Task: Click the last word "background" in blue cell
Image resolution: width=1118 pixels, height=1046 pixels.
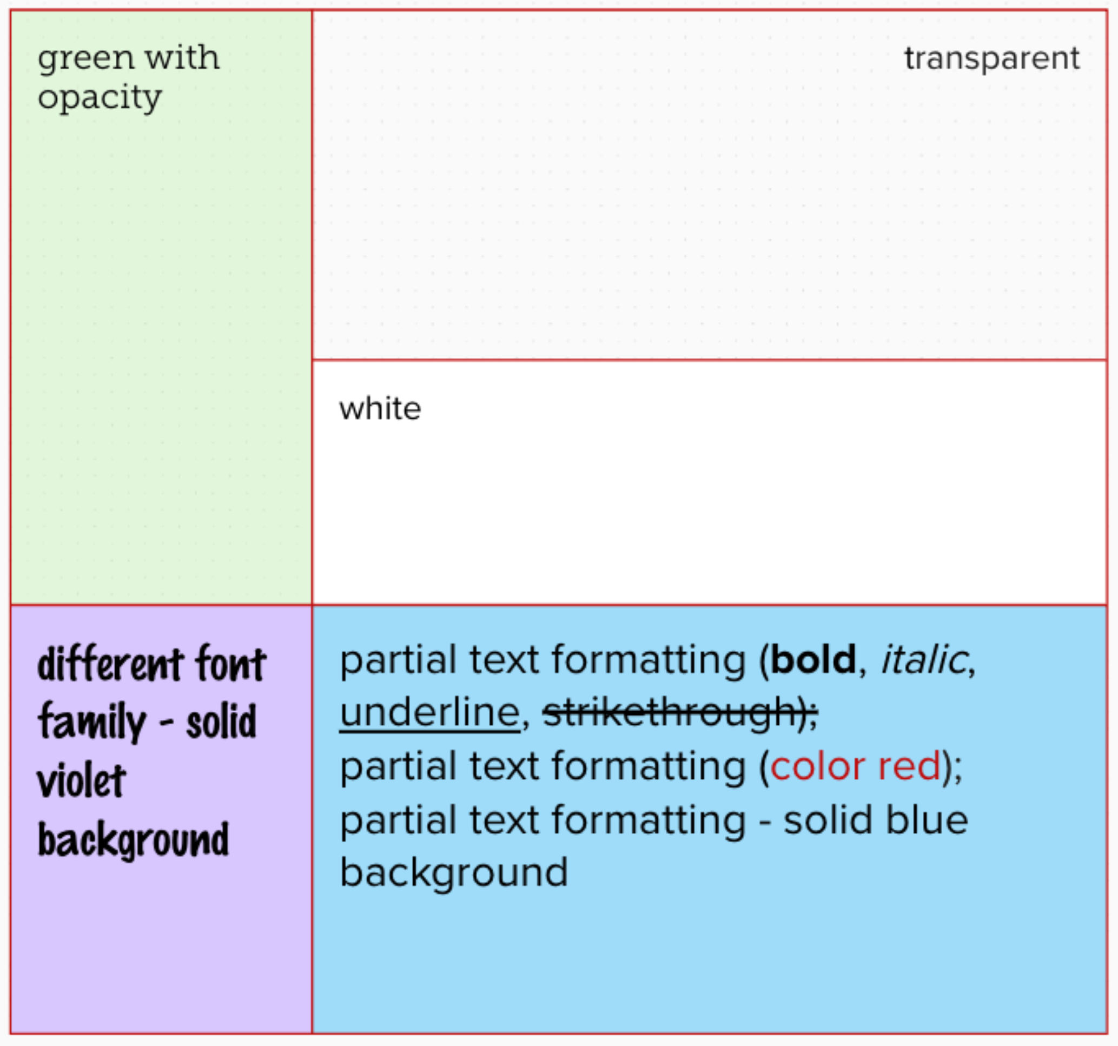Action: click(x=454, y=873)
